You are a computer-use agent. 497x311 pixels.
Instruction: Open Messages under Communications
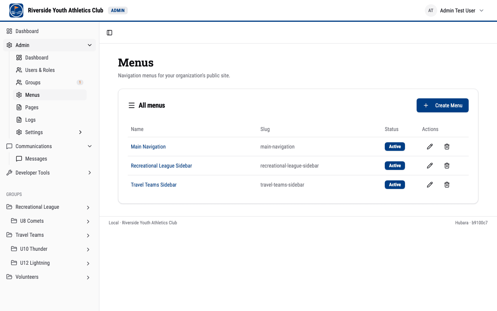click(50, 159)
